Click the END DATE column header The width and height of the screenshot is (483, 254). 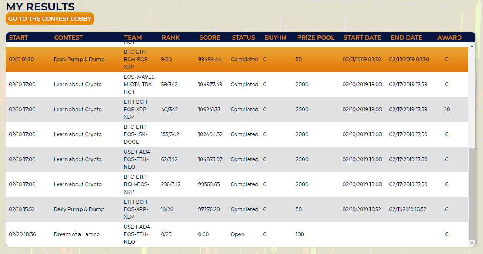coord(406,37)
